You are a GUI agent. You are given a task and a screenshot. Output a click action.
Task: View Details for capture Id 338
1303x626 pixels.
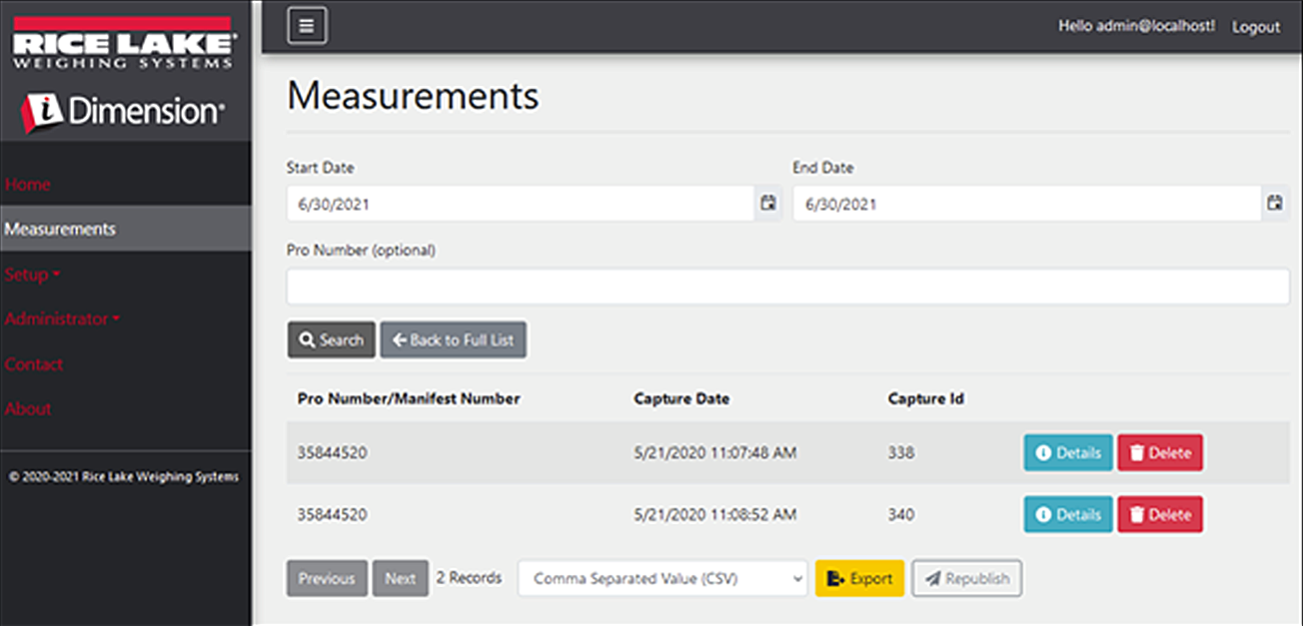pos(1067,452)
